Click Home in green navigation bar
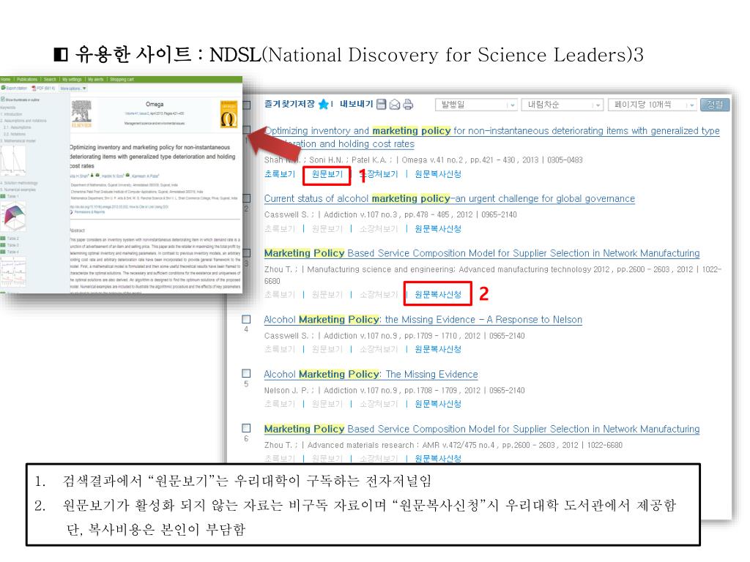This screenshot has height=562, width=750. (6, 79)
